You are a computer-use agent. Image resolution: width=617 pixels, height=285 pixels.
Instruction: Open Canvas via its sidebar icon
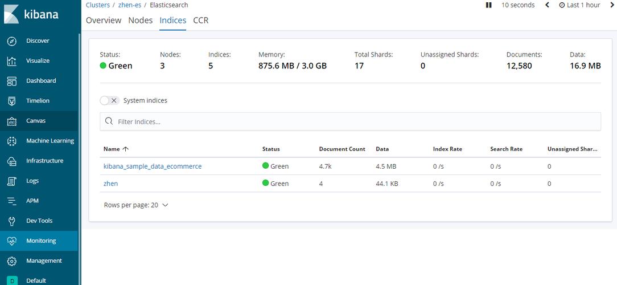click(12, 121)
